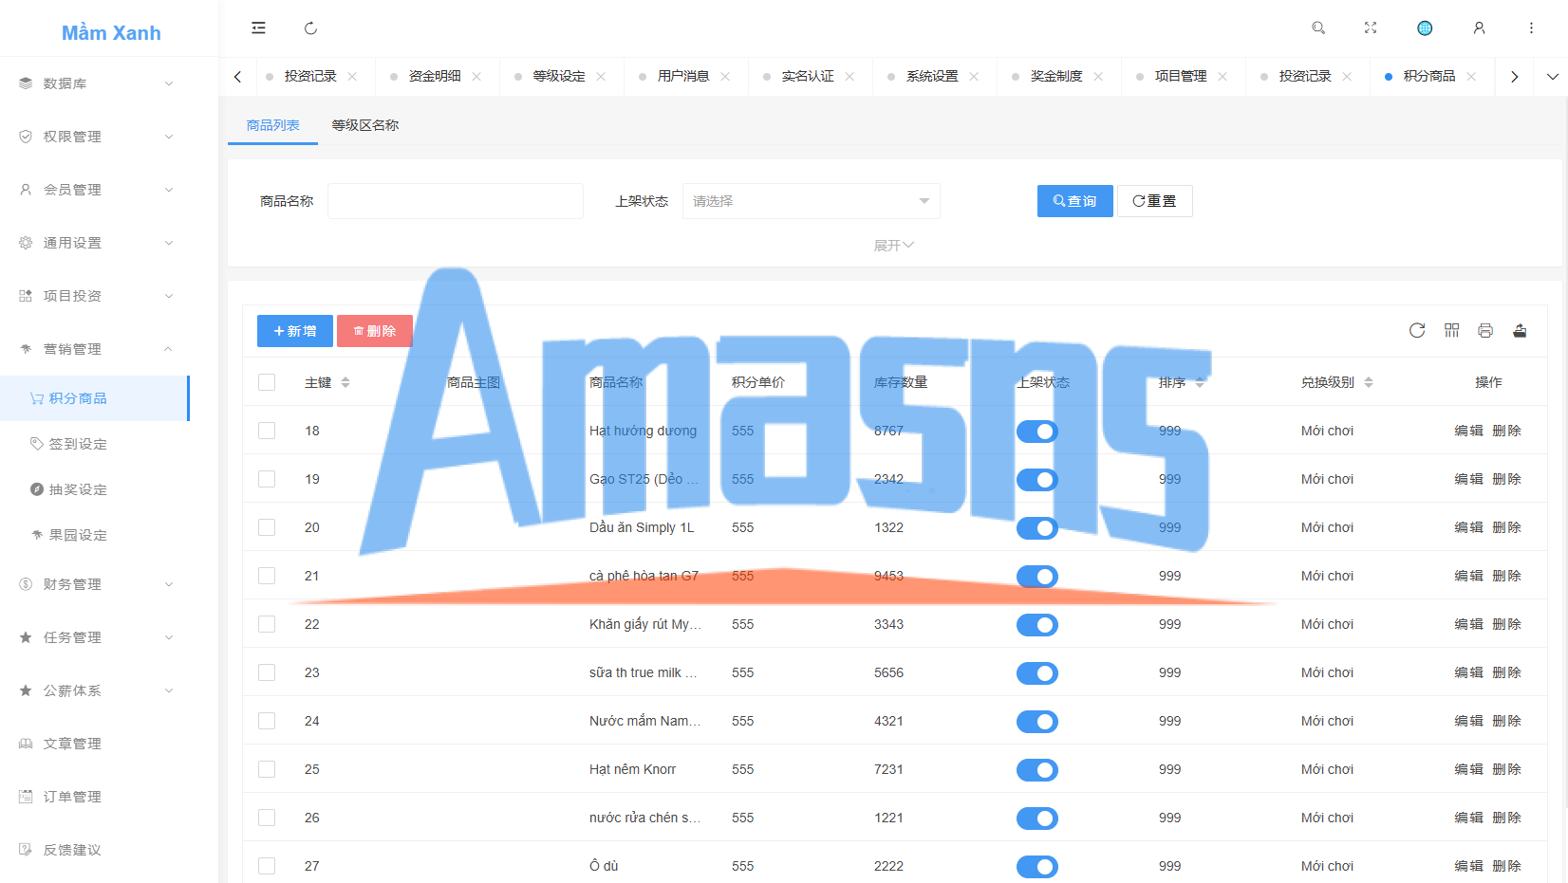Open the column settings grid icon
This screenshot has height=883, width=1568.
coord(1451,330)
